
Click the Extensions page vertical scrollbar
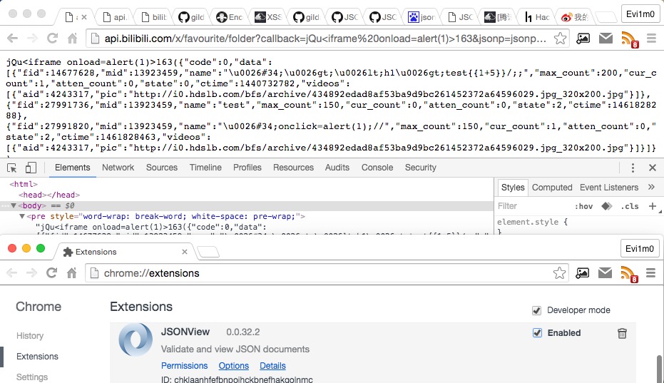[659, 369]
